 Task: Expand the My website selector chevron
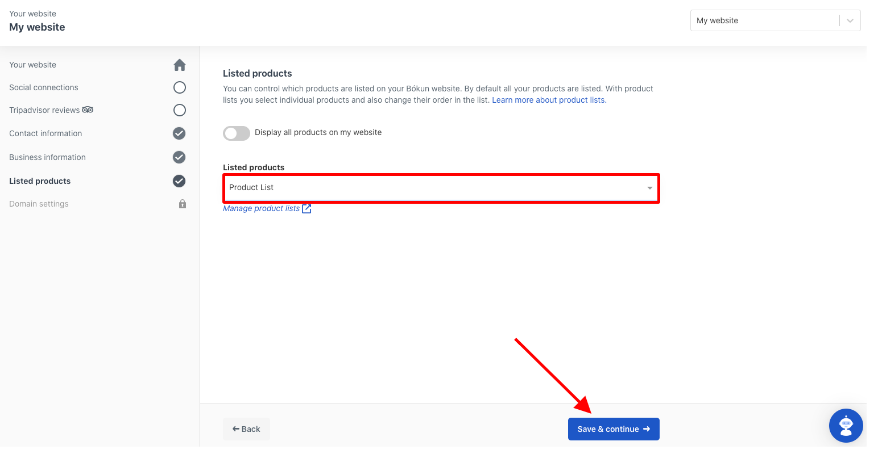tap(850, 20)
